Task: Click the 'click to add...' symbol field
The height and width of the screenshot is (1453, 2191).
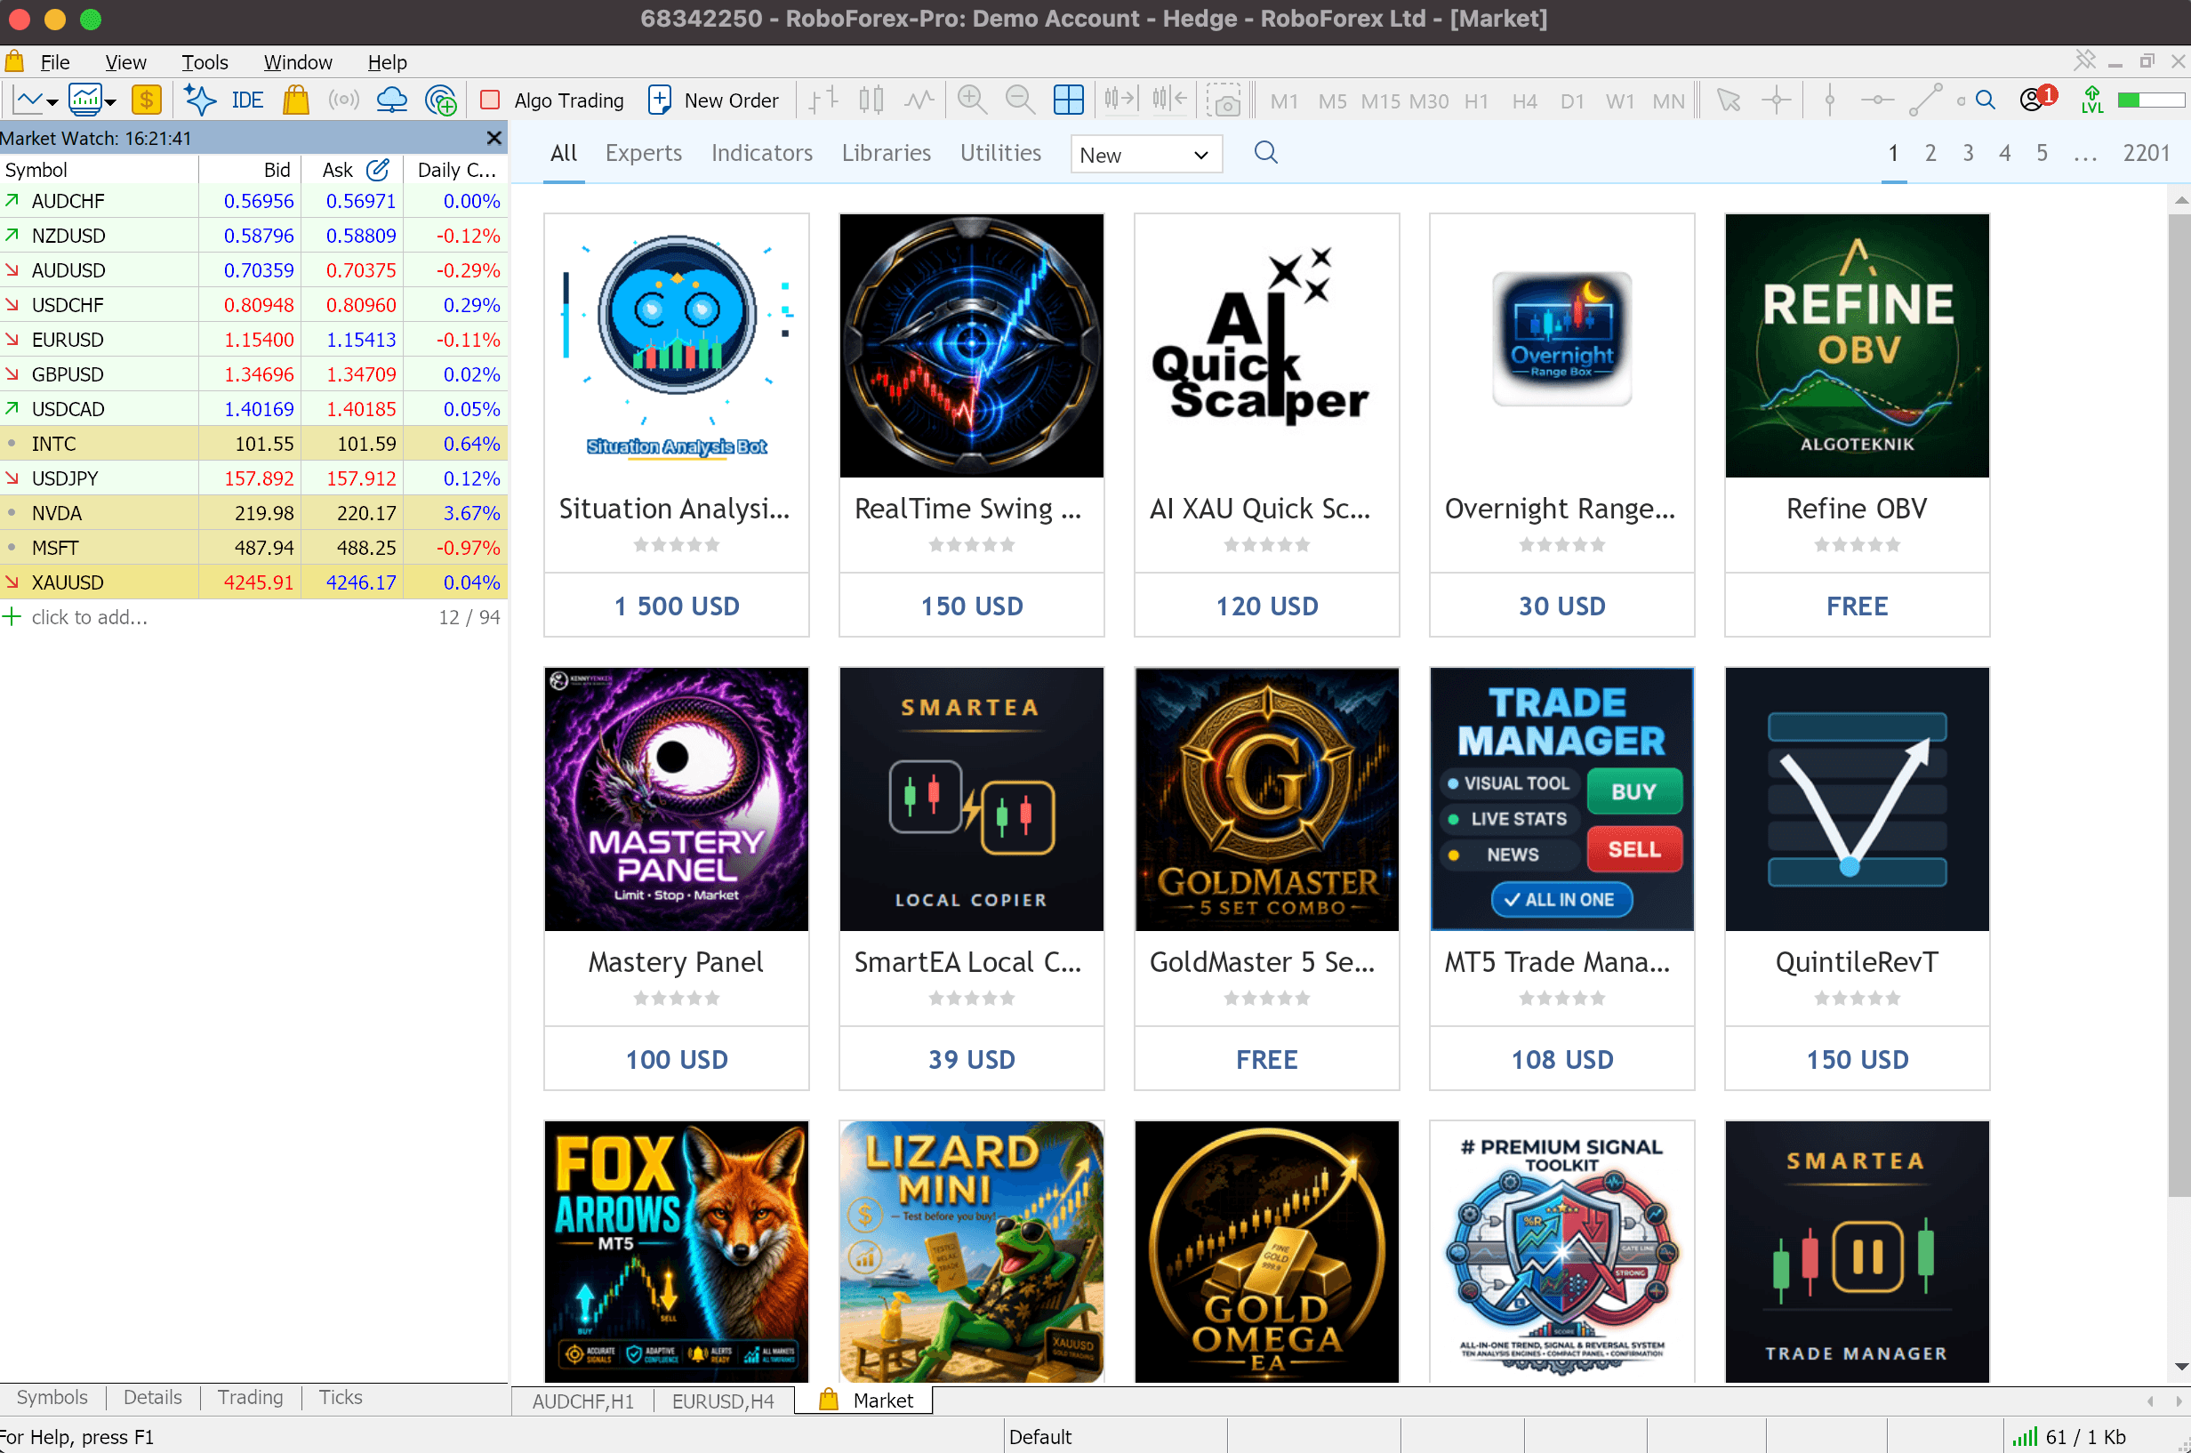Action: click(x=90, y=617)
